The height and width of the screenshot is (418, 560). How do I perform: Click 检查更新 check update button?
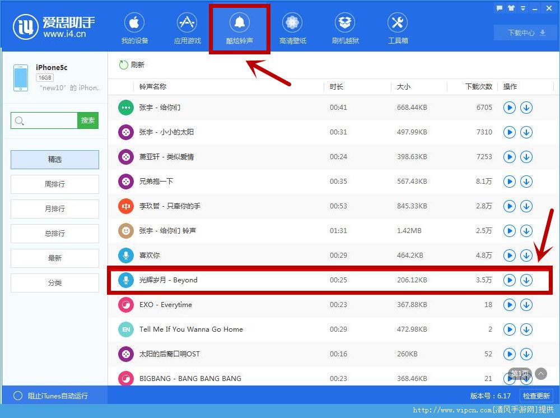tap(536, 396)
